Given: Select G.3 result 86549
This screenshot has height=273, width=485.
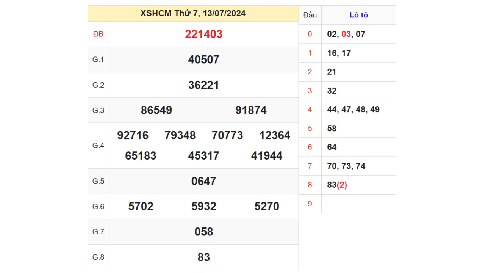Looking at the screenshot, I should coord(156,110).
